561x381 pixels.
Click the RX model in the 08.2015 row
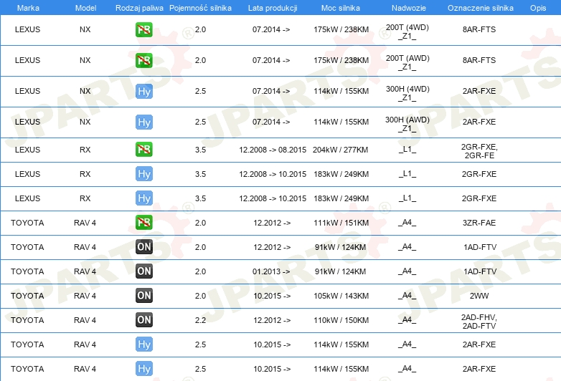pyautogui.click(x=85, y=150)
